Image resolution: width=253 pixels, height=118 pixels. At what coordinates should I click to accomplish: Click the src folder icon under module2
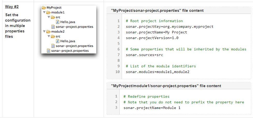point(53,36)
